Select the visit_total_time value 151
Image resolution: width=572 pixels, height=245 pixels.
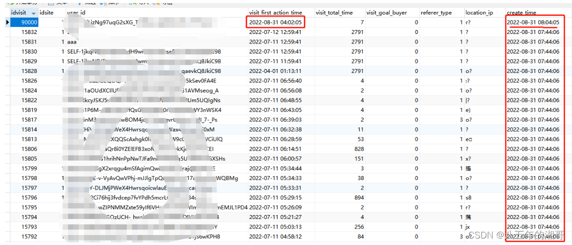339,158
